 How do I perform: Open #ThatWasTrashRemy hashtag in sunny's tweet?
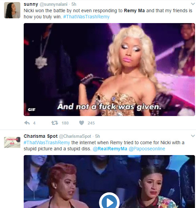(86, 17)
